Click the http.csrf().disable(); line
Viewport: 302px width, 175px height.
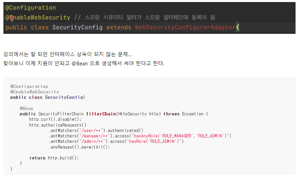pos(55,119)
